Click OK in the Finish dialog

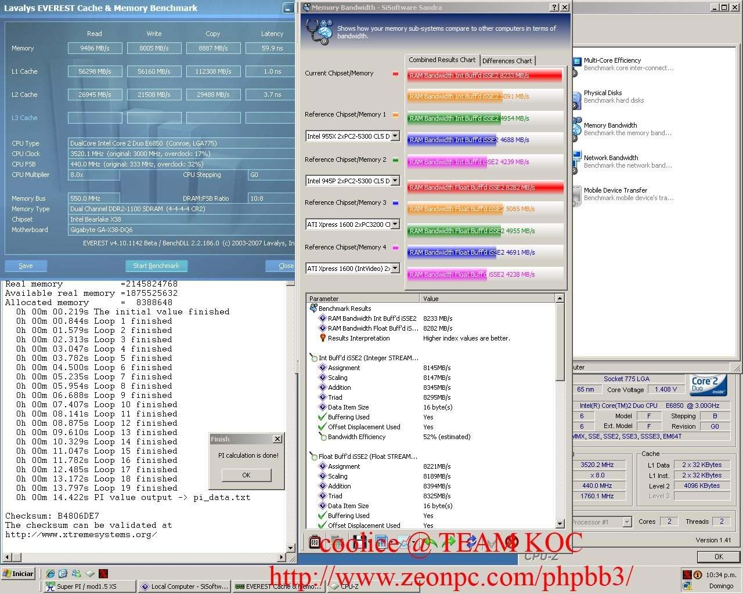click(x=246, y=475)
